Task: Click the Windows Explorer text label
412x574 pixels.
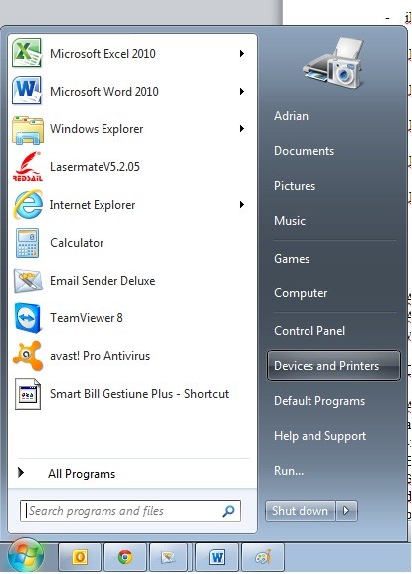Action: (x=97, y=129)
